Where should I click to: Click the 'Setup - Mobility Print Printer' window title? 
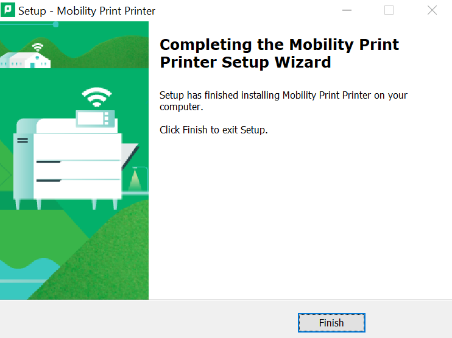pos(87,11)
